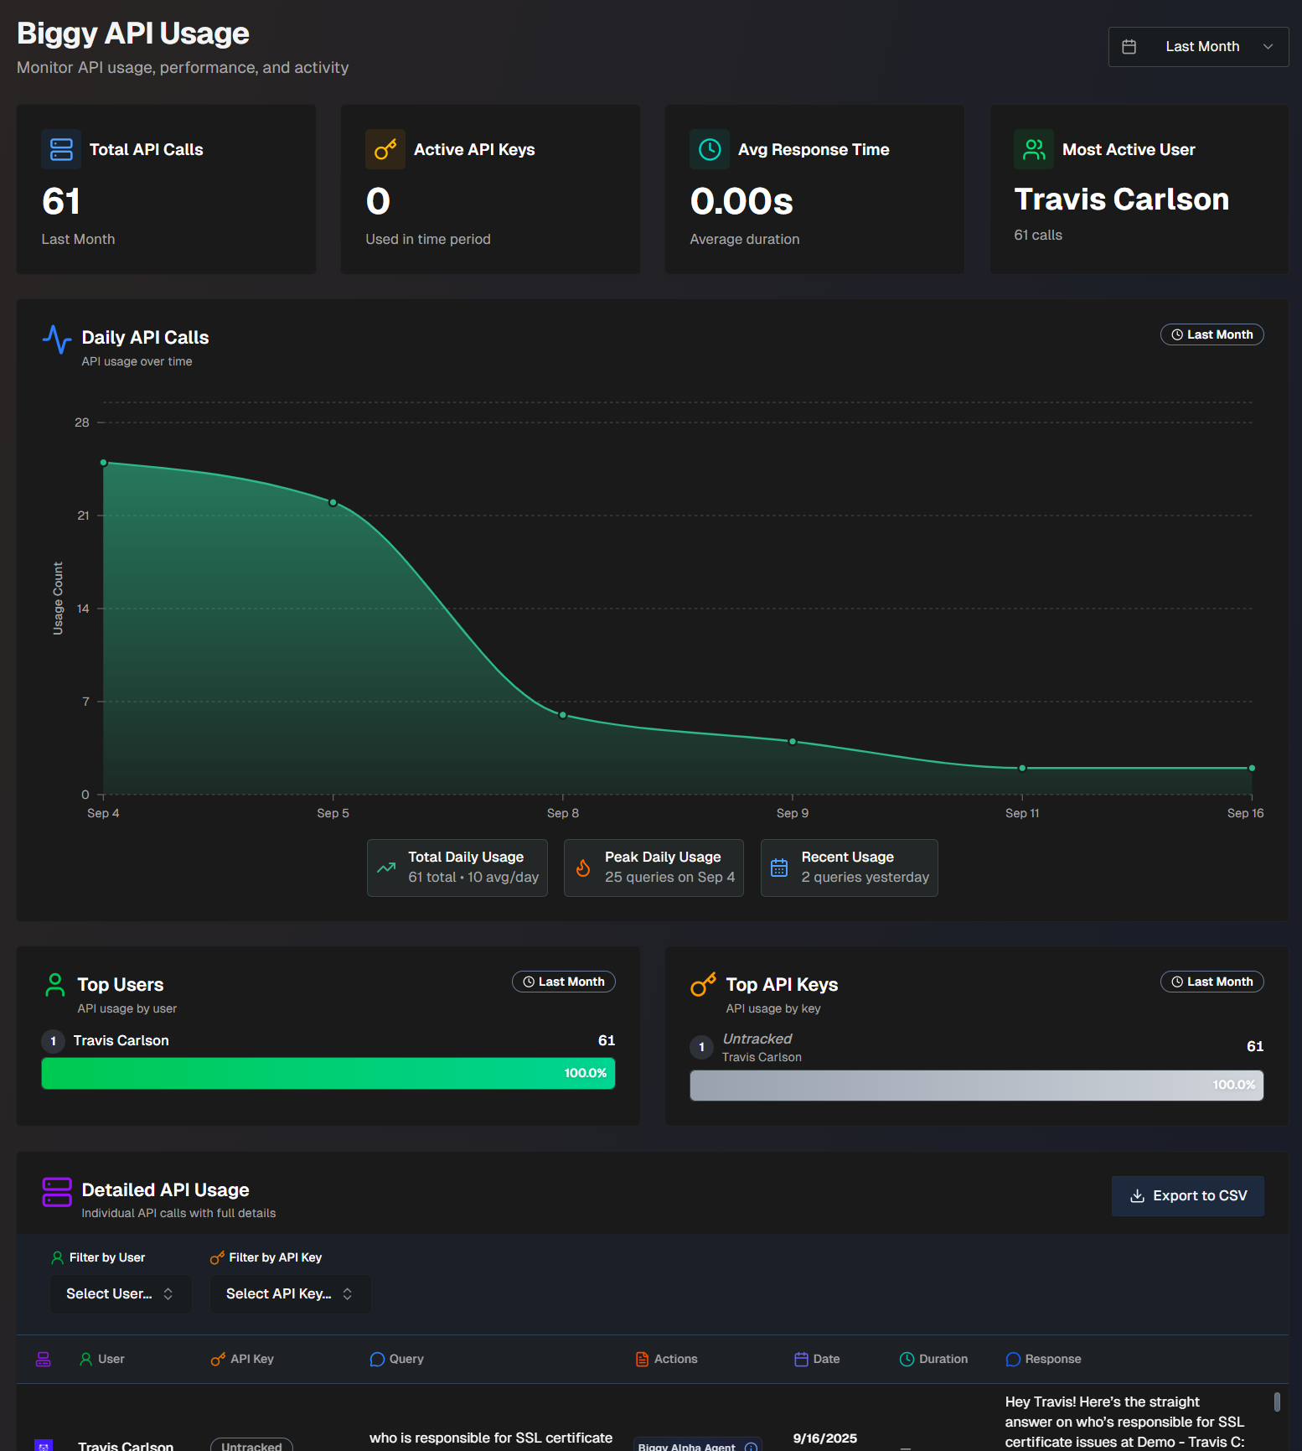Click the Most Active User people icon
This screenshot has height=1451, width=1302.
1034,149
